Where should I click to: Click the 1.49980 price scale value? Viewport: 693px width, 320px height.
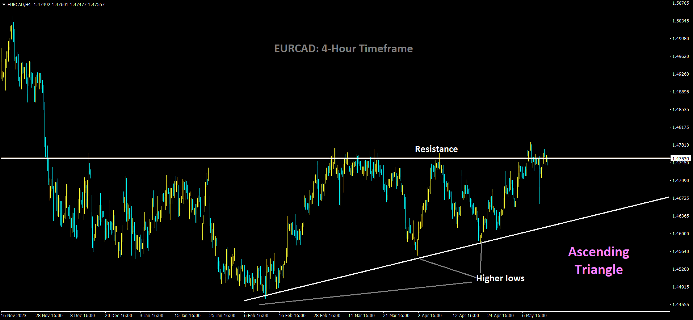click(x=681, y=38)
